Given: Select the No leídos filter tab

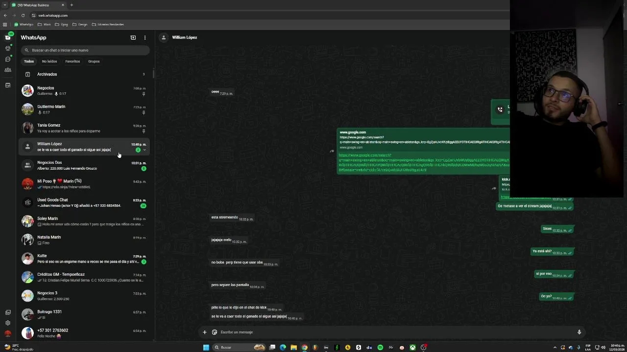Looking at the screenshot, I should [x=49, y=62].
